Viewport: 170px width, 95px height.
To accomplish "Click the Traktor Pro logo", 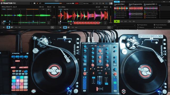I will [8, 3].
